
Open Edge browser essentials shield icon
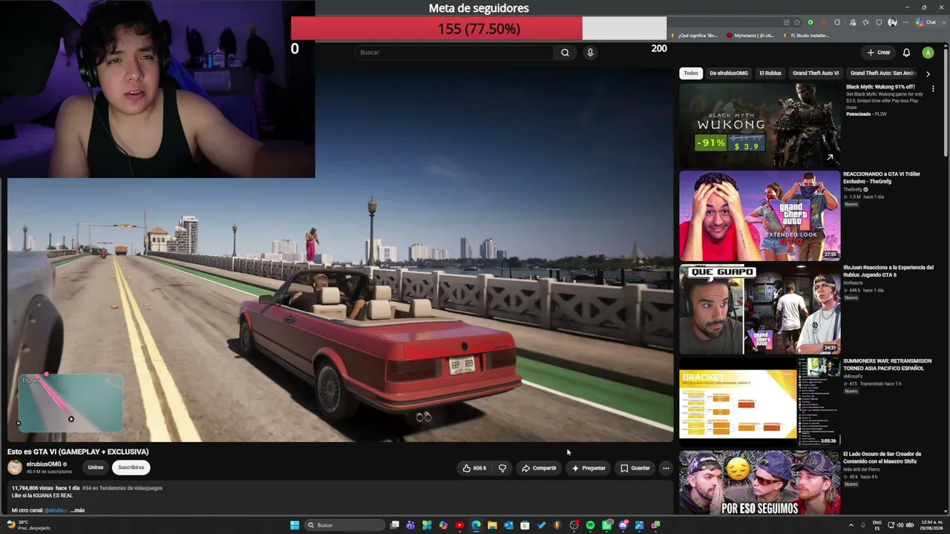pos(879,22)
